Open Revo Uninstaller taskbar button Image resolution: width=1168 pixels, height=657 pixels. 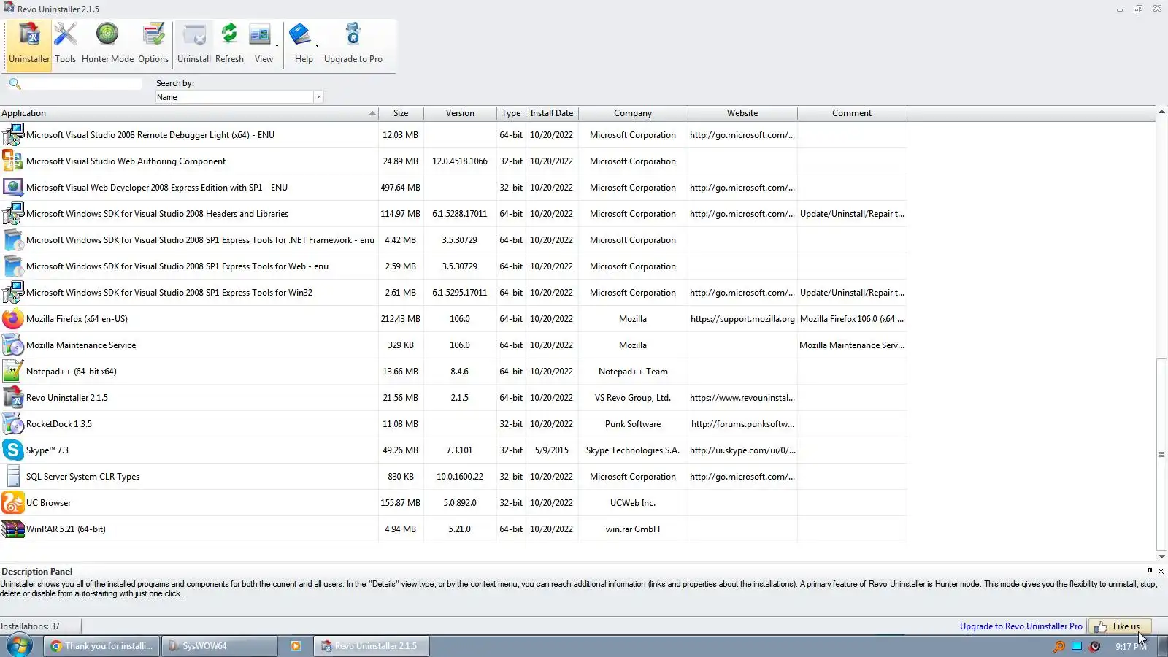[x=372, y=646]
